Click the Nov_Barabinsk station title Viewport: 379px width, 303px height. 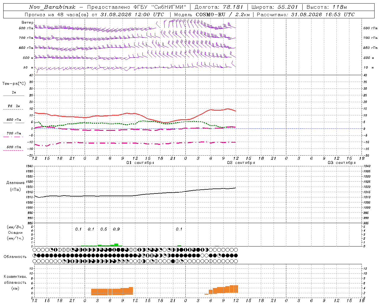tap(52, 7)
